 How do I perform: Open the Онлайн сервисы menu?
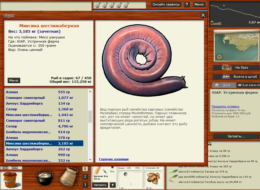click(166, 4)
